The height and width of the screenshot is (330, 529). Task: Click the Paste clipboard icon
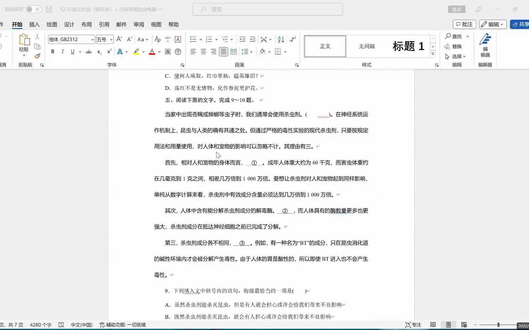point(24,40)
